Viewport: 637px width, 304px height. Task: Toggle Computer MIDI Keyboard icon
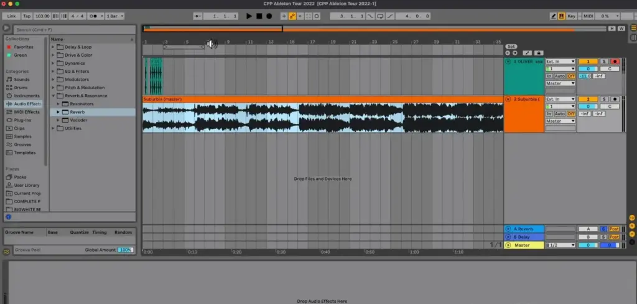pos(562,16)
